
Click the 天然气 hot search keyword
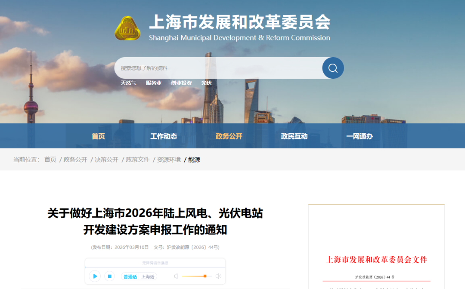click(128, 83)
